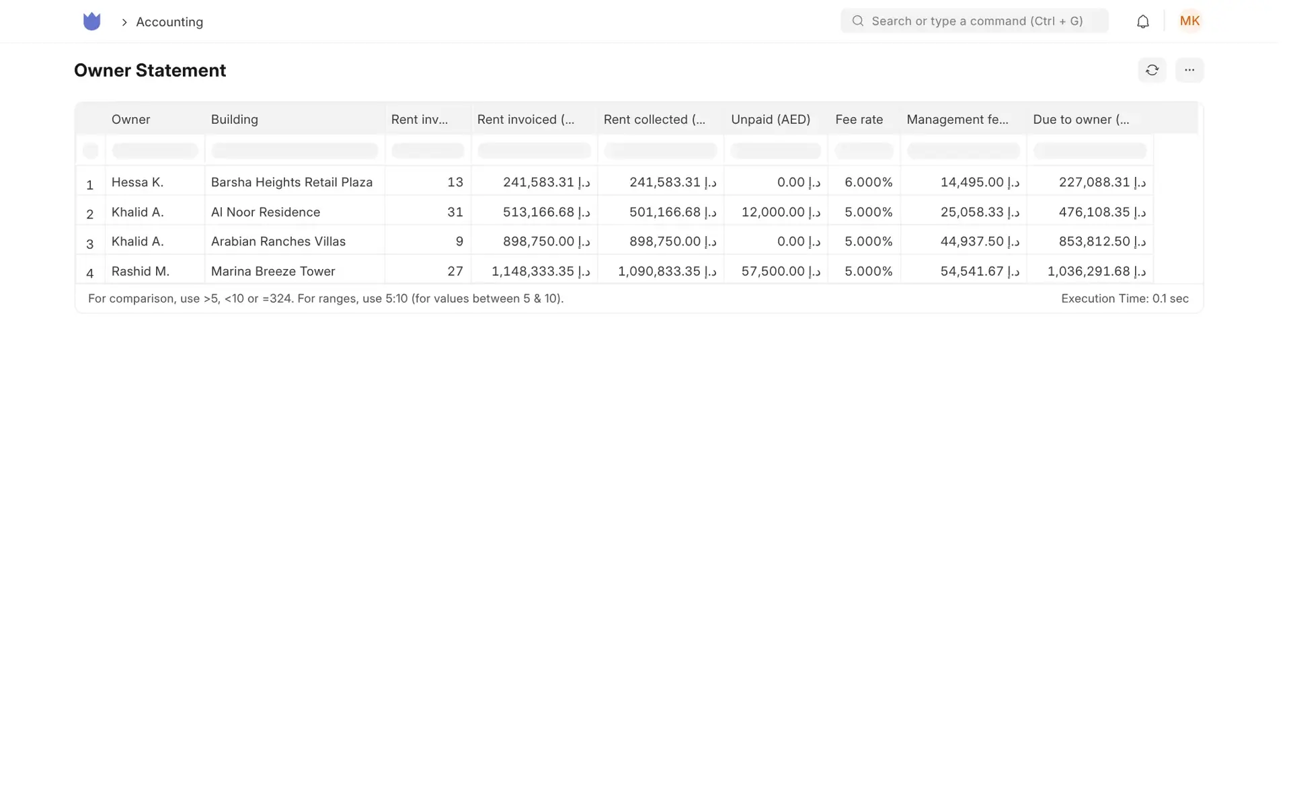The image size is (1291, 807).
Task: Select the Hessa K. owner cell
Action: tap(155, 182)
